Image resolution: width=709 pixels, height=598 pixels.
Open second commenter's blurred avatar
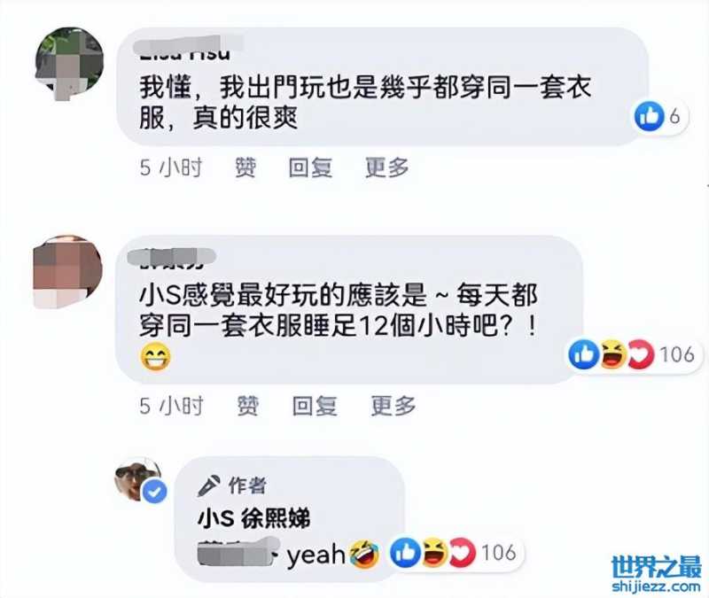[68, 271]
